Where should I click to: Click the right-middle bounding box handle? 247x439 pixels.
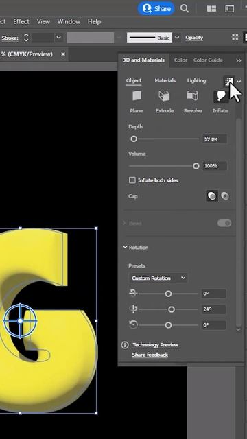[96, 321]
